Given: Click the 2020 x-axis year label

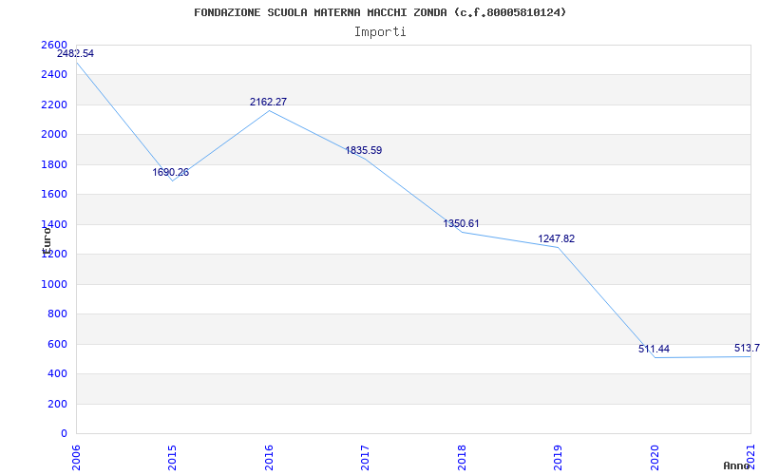Looking at the screenshot, I should [655, 457].
